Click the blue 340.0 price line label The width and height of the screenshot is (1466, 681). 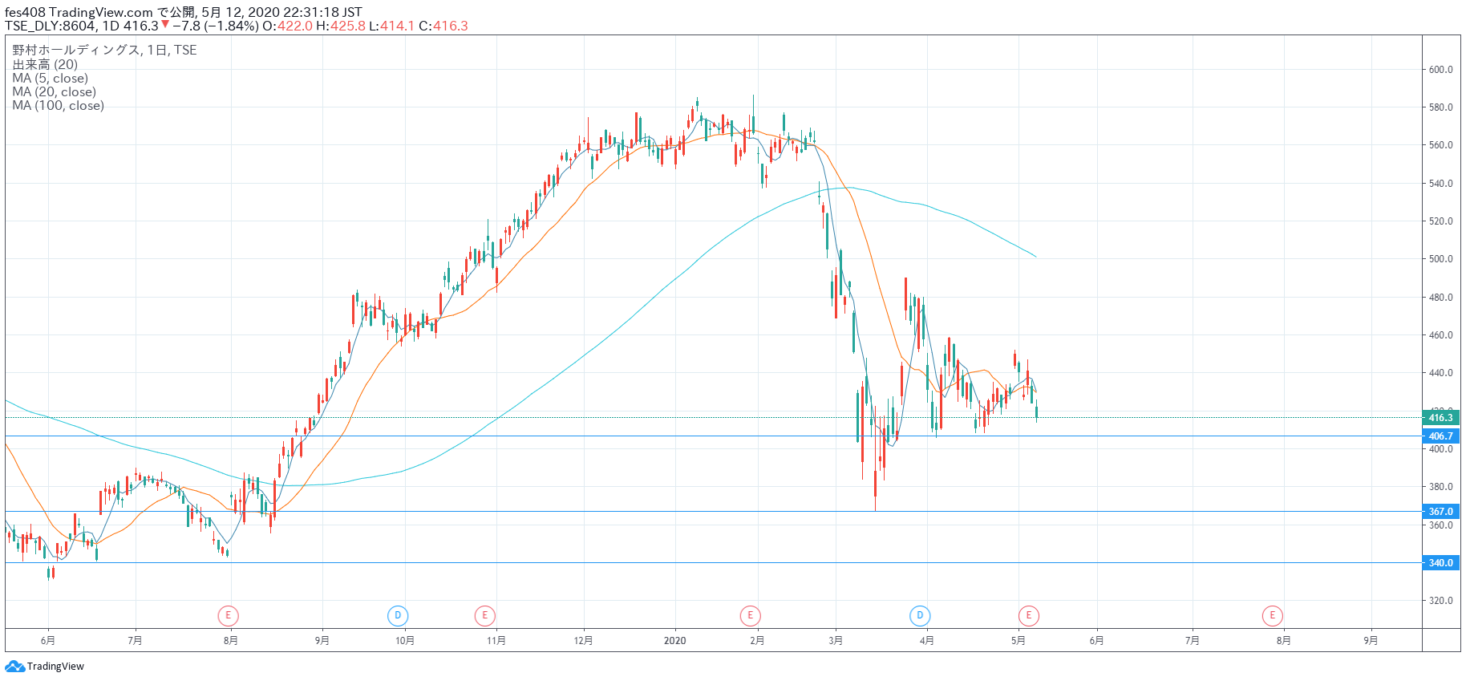click(x=1440, y=563)
